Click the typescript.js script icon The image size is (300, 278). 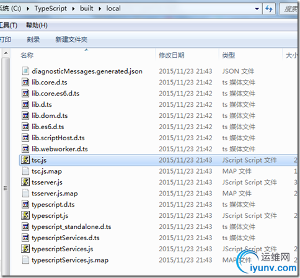tap(25, 215)
